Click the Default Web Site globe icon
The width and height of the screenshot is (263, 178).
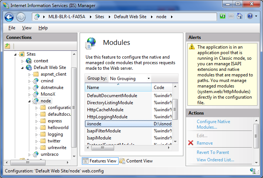click(29, 67)
